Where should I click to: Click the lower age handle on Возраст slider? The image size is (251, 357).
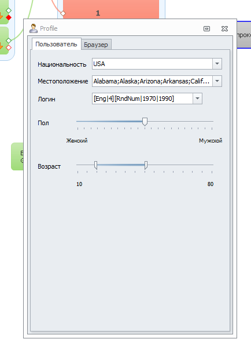(95, 165)
